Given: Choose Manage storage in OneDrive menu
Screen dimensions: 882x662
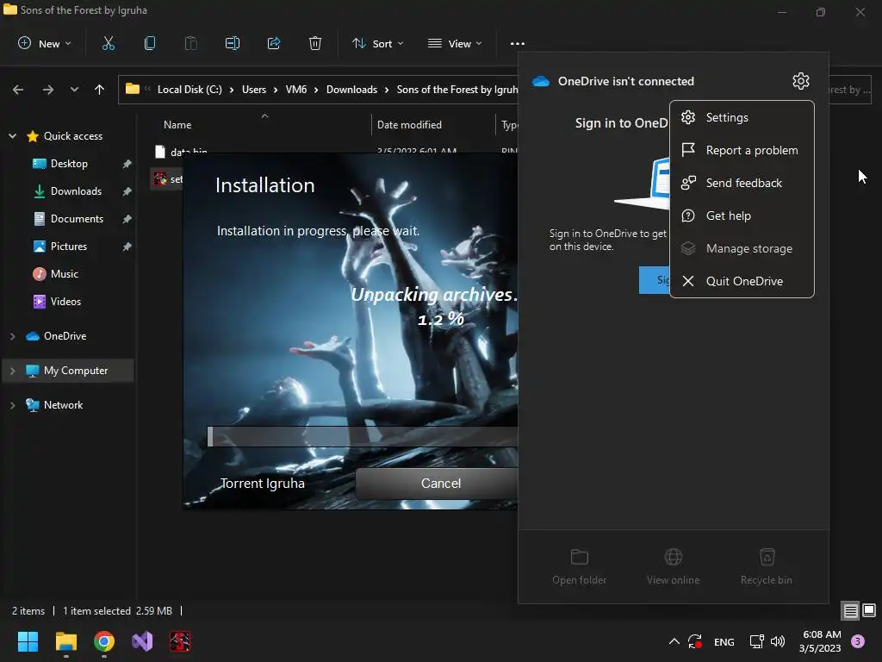Looking at the screenshot, I should (742, 248).
